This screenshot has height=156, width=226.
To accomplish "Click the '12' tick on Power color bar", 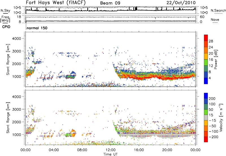I will (x=211, y=66).
